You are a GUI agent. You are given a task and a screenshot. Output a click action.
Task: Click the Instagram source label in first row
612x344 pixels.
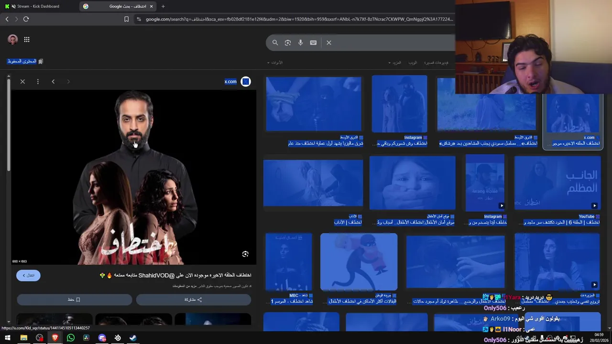(x=413, y=138)
